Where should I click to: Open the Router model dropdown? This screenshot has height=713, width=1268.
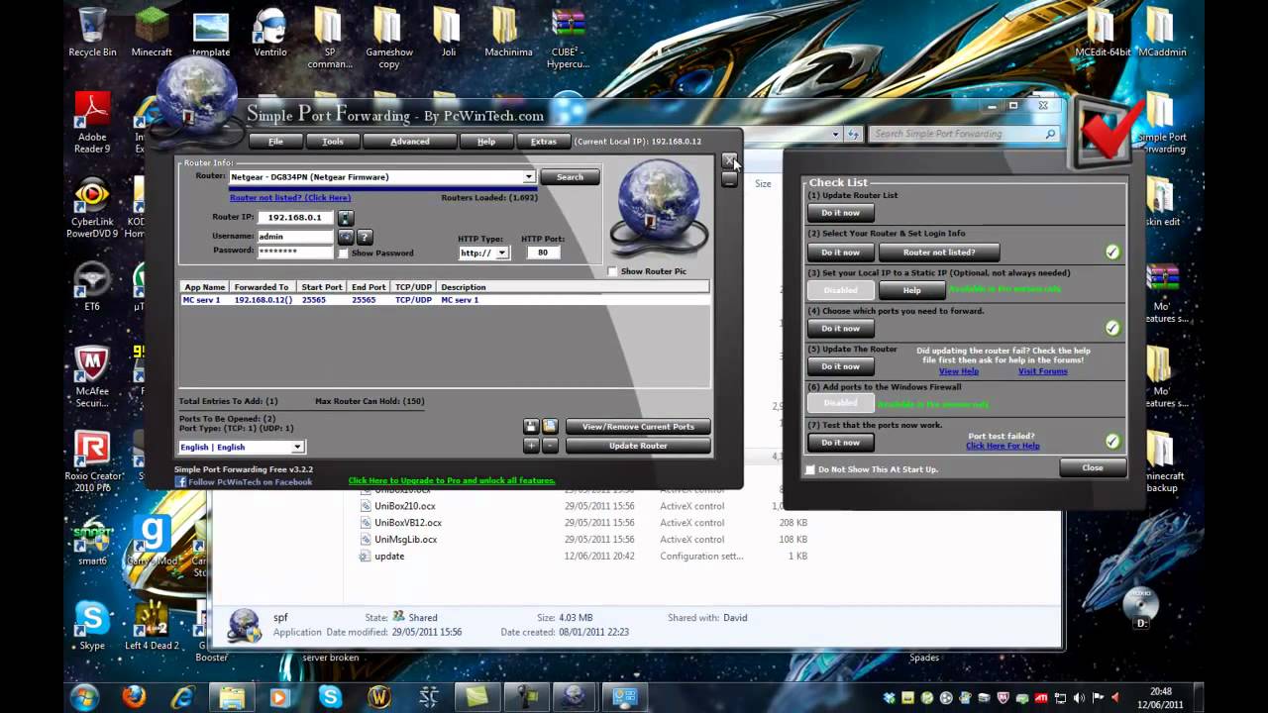[x=529, y=177]
